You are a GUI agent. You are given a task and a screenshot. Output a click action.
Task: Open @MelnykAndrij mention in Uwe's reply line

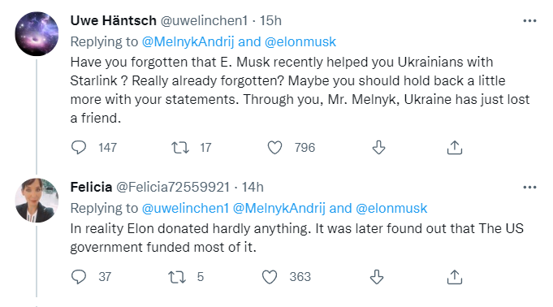pos(188,41)
